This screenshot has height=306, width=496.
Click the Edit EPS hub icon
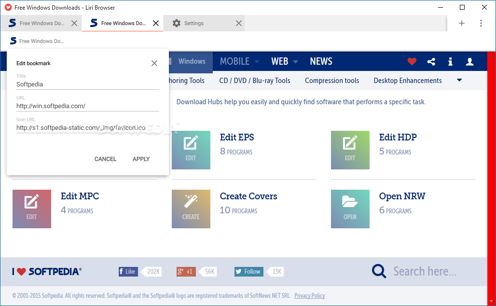click(191, 150)
